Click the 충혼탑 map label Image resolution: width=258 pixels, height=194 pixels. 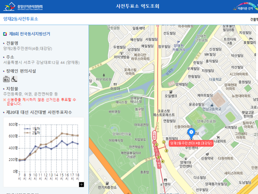tap(145, 172)
